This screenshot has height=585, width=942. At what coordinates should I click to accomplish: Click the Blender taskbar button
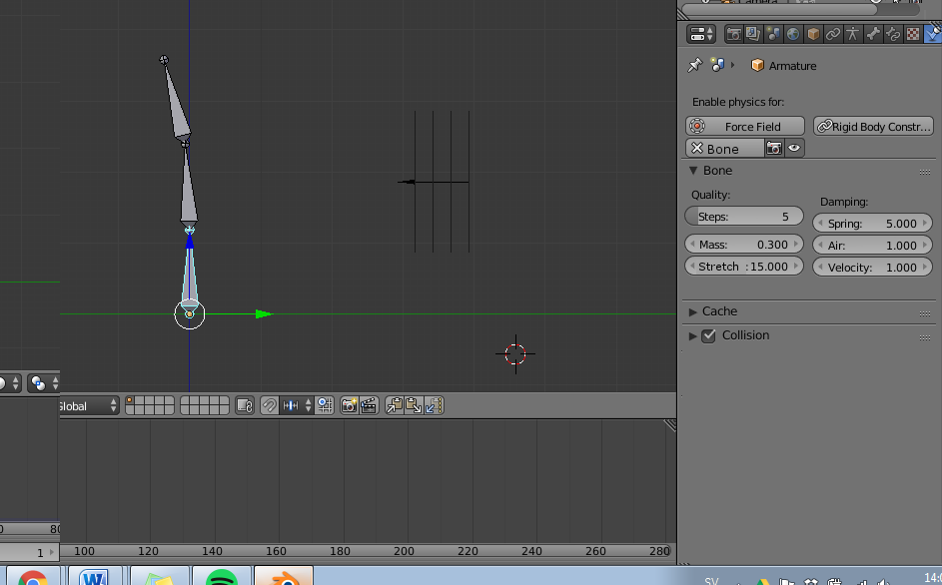[284, 575]
